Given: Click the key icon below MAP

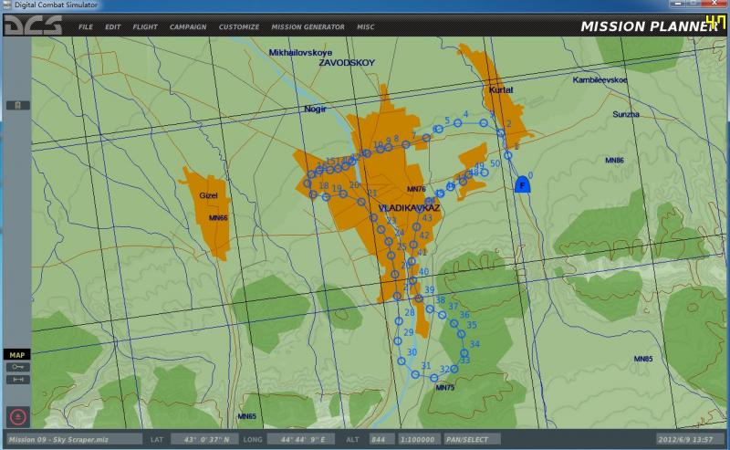Looking at the screenshot, I should coord(18,367).
